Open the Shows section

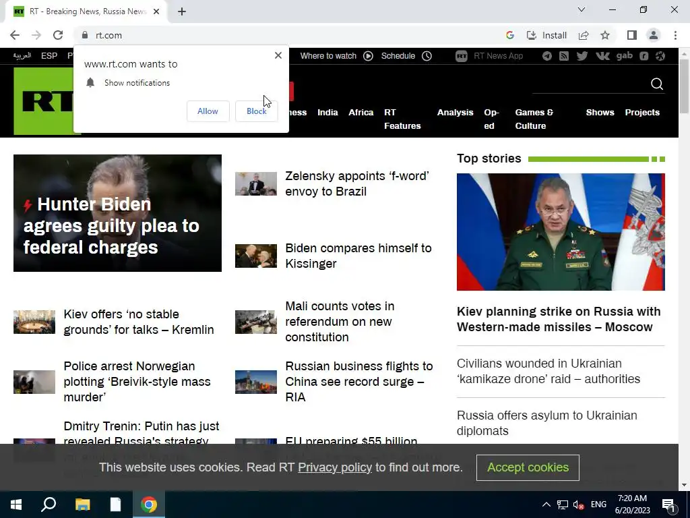click(600, 113)
